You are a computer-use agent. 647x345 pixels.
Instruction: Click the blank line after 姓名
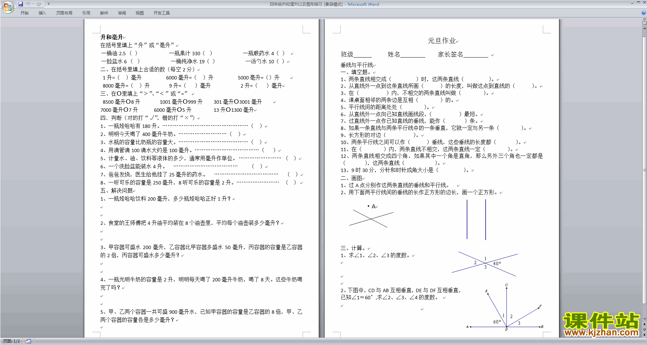click(x=413, y=55)
